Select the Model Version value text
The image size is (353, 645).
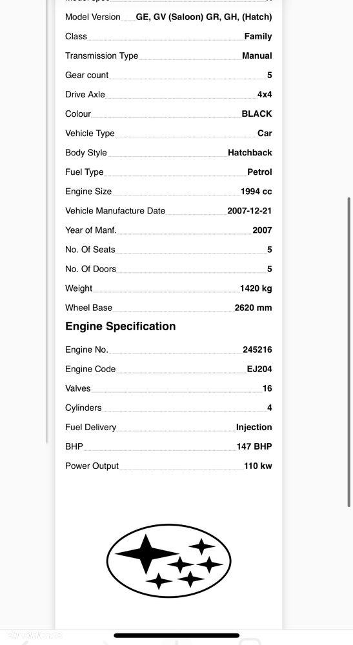(x=204, y=17)
